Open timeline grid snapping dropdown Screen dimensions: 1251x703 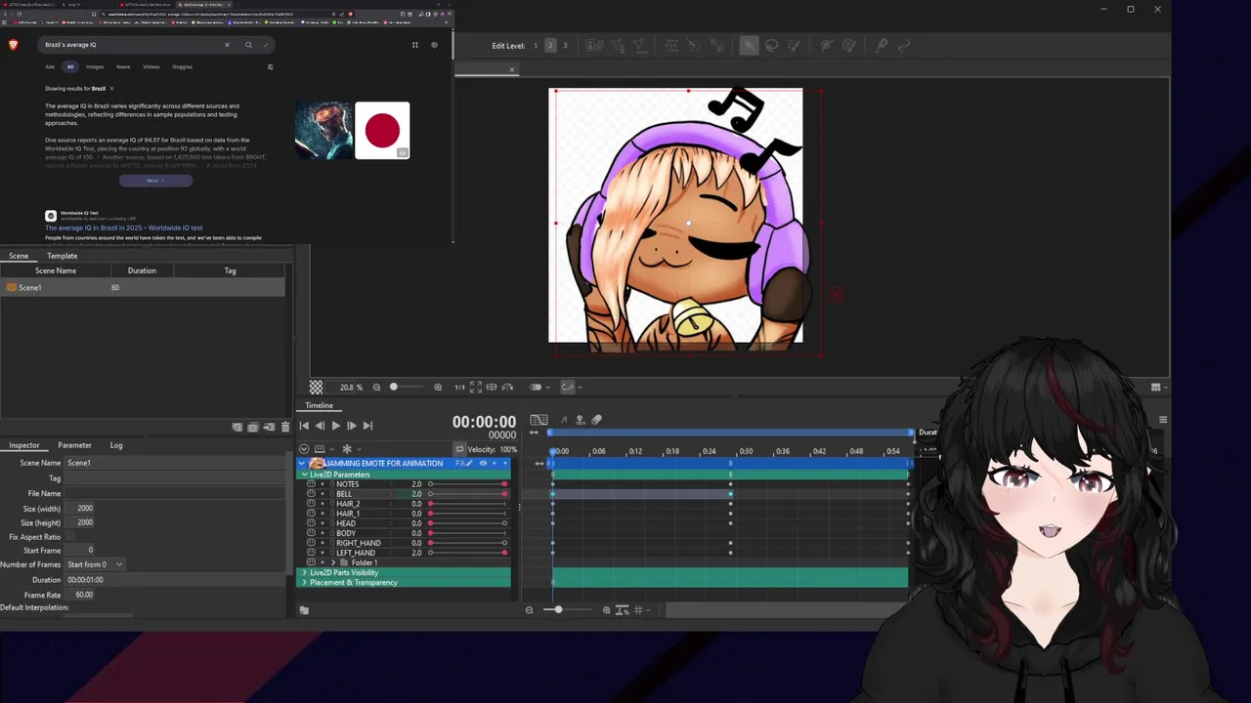coord(641,610)
